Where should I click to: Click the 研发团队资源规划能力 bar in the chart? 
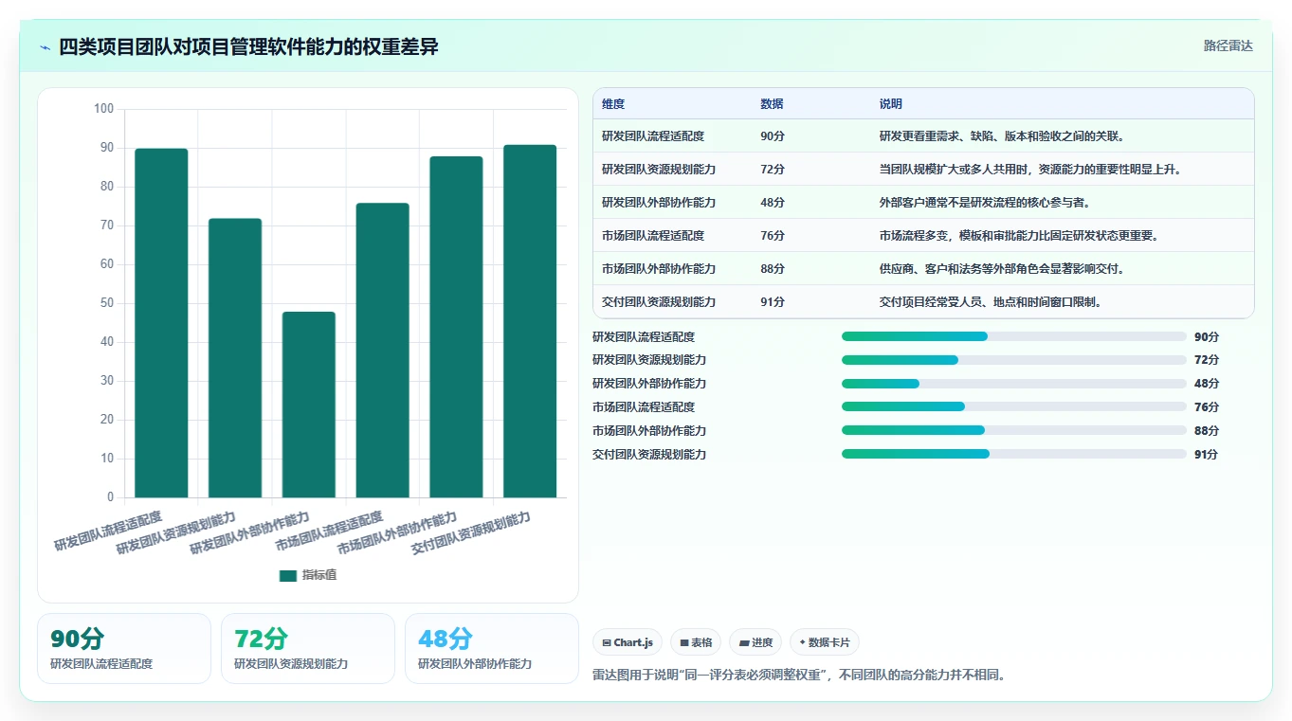point(235,358)
